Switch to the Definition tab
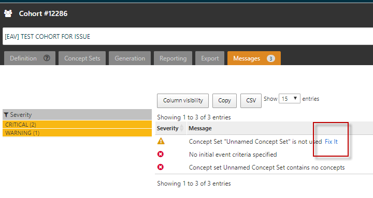The image size is (373, 198). (30, 58)
